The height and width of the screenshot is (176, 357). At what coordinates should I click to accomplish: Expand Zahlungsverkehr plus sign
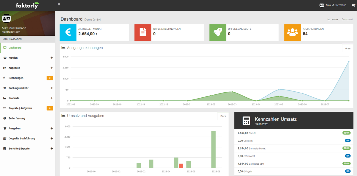51,88
